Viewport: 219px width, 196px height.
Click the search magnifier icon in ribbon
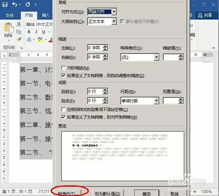191,25
